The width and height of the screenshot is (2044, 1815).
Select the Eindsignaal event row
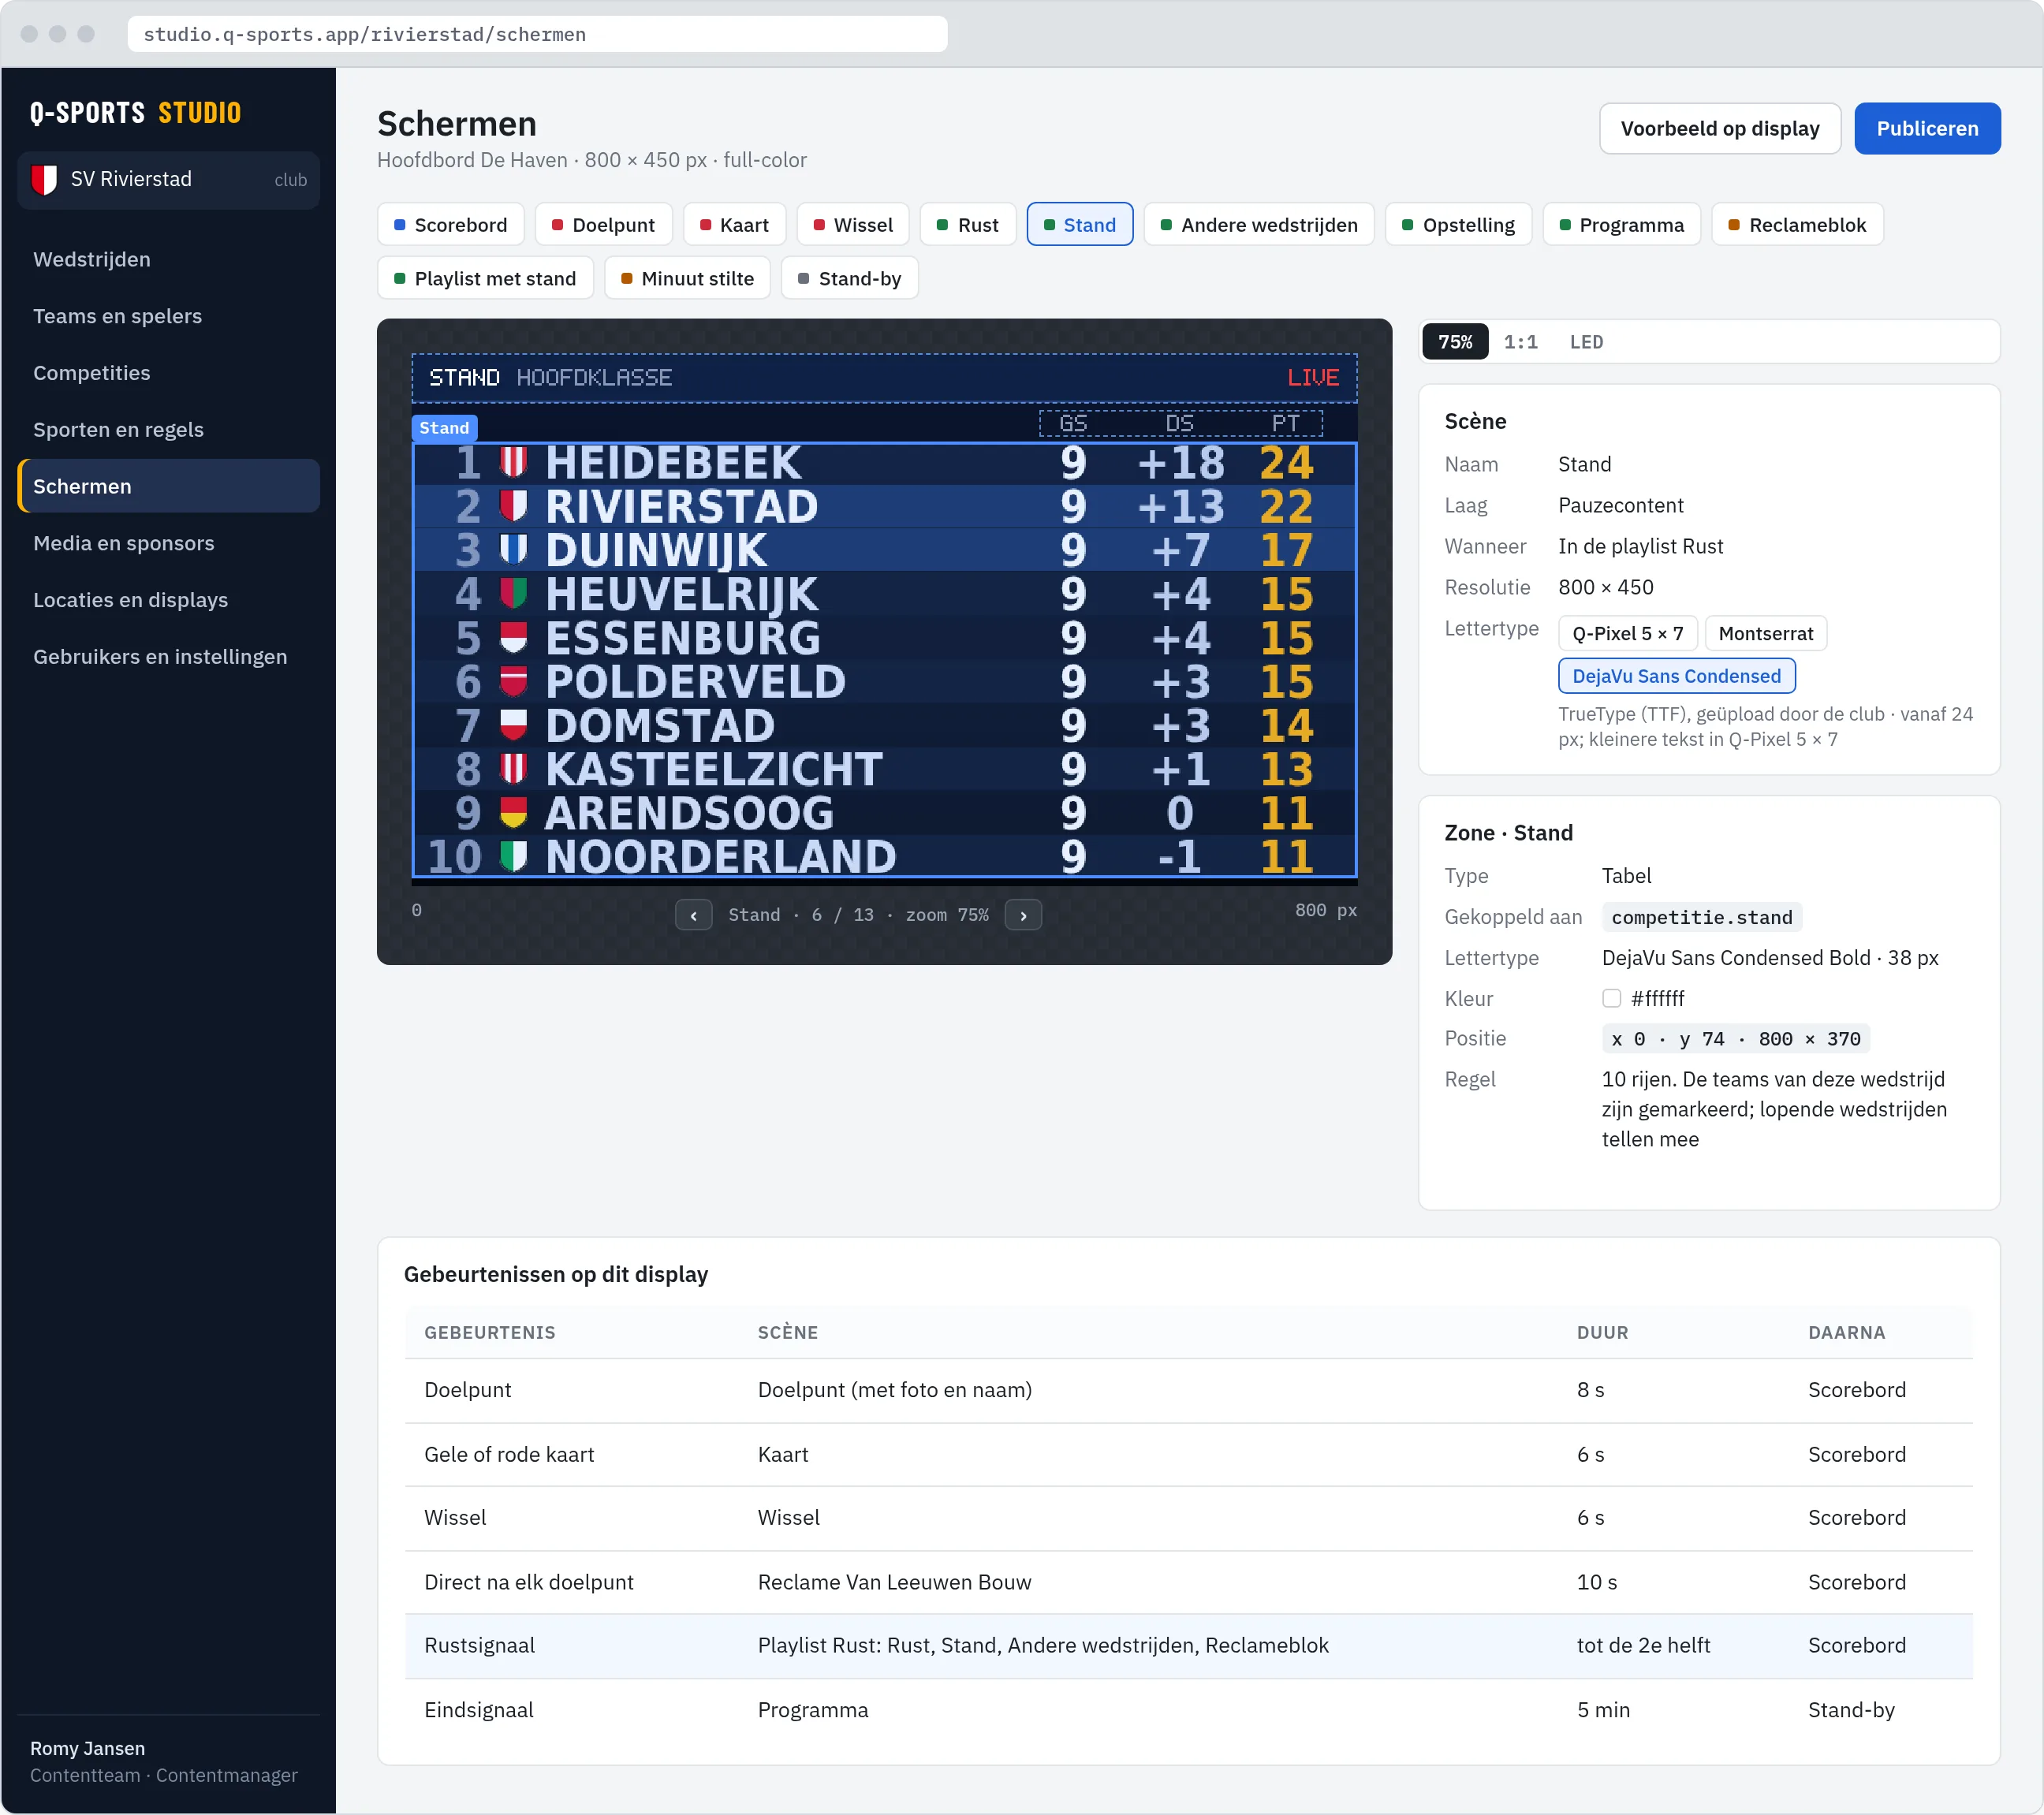(x=1188, y=1710)
